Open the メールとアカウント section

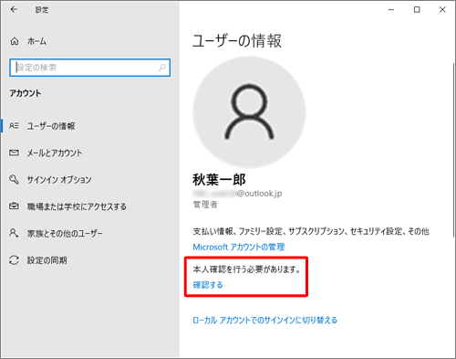(x=89, y=153)
